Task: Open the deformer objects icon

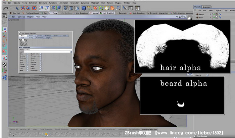Action: coord(112,8)
